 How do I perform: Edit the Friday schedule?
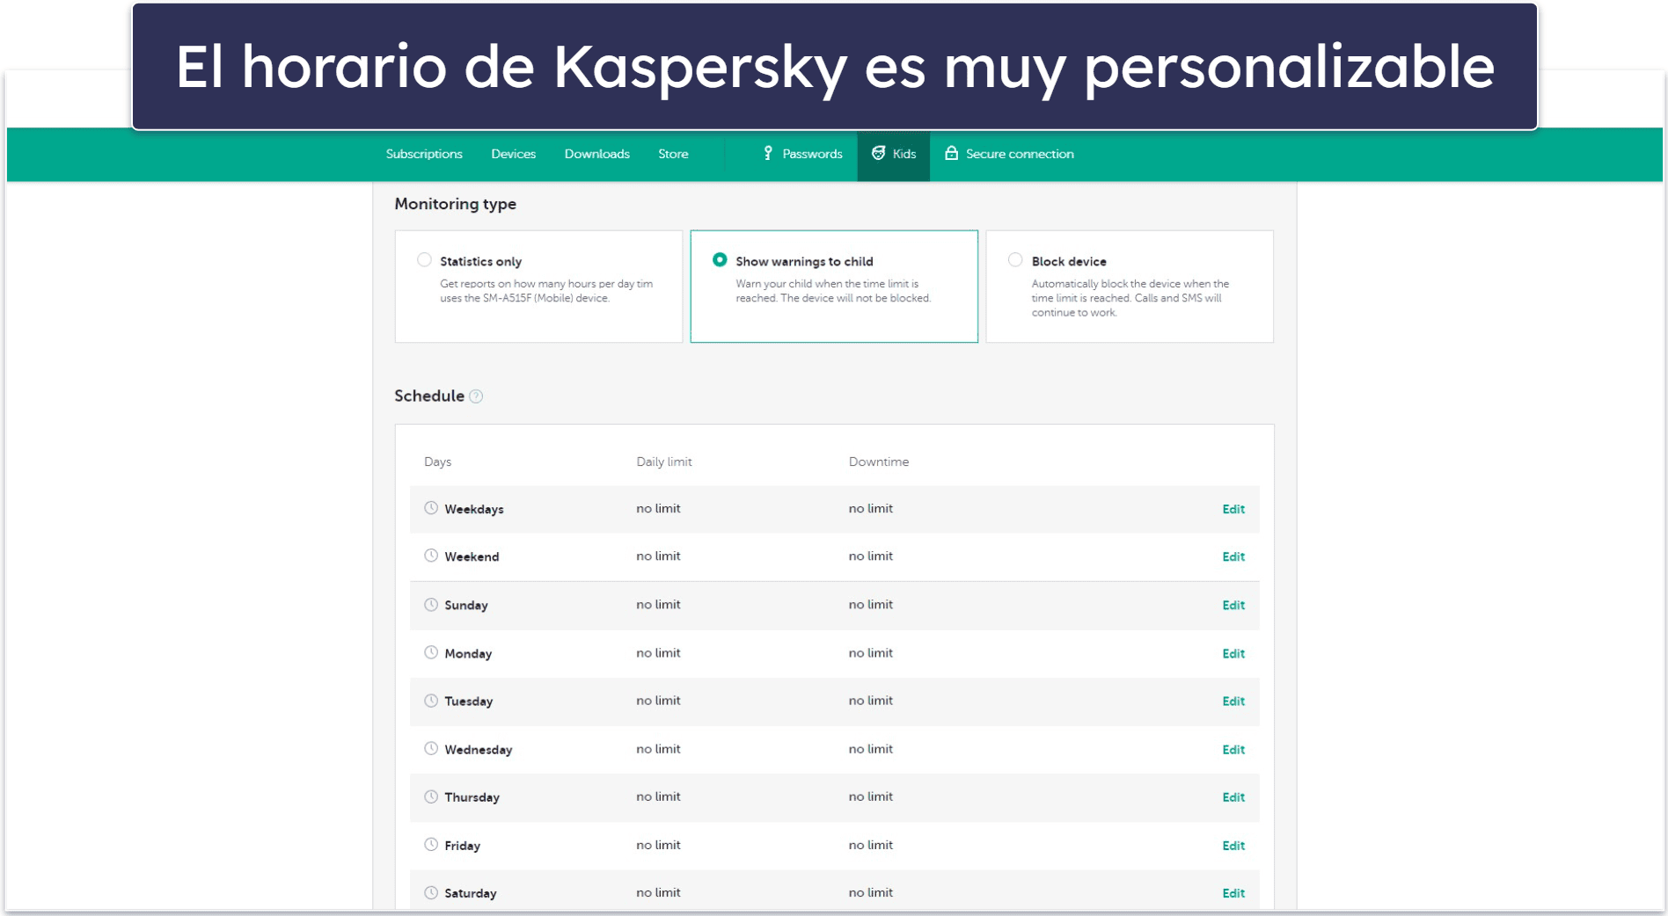click(x=1233, y=845)
